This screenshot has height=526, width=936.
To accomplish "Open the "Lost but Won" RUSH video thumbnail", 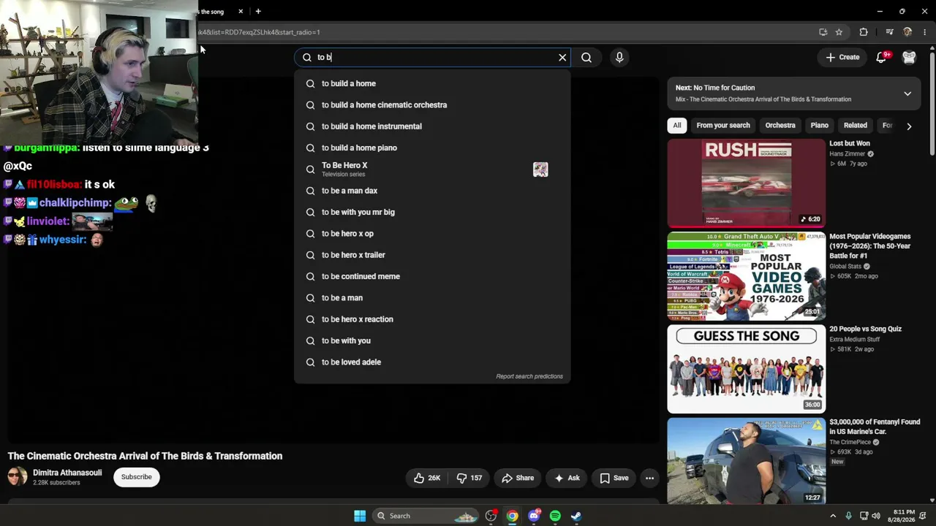I will coord(746,183).
